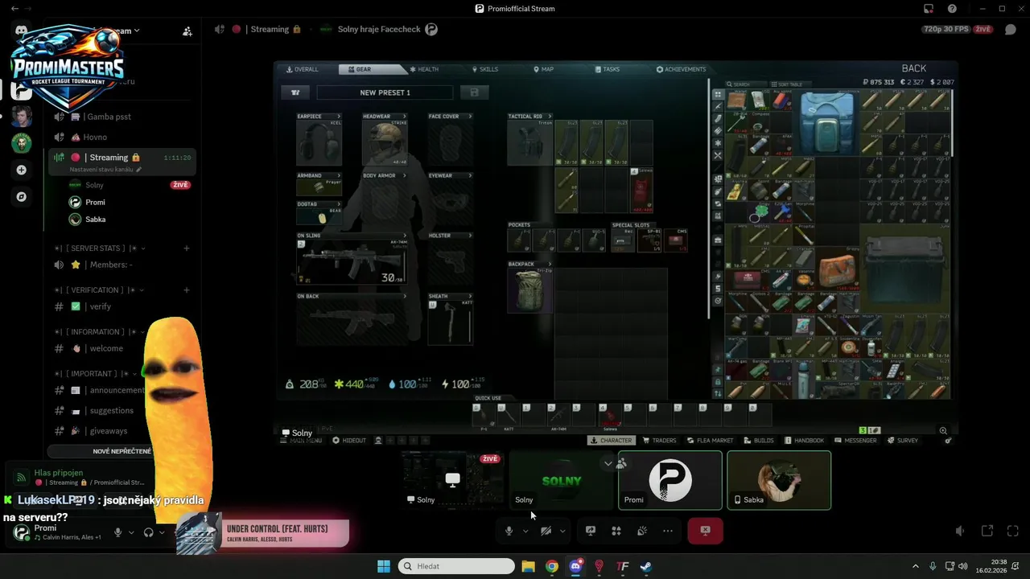Open input device dropdown in user panel
The image size is (1030, 579).
click(x=130, y=532)
